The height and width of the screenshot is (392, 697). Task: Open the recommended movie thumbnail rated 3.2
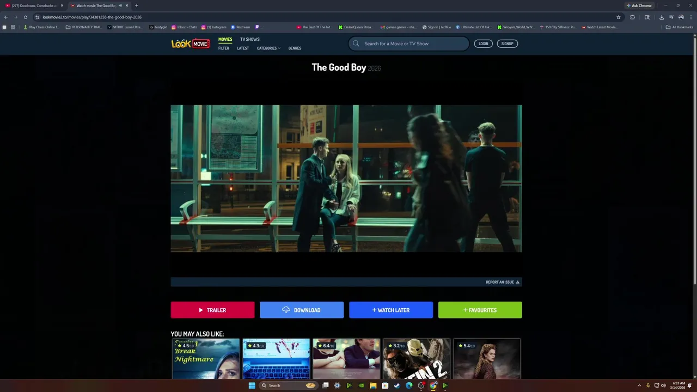coord(417,358)
